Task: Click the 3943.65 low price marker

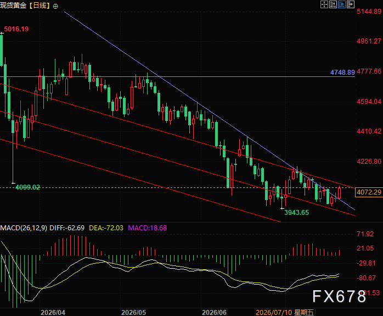Action: (x=296, y=213)
